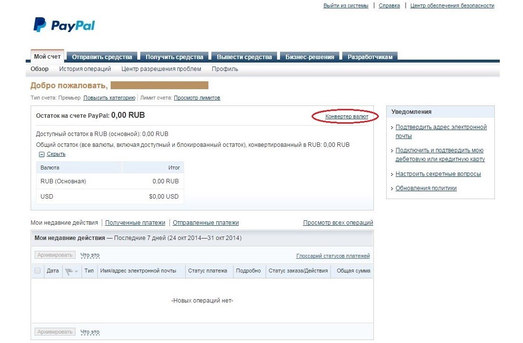Screen dimensions: 523x343
Task: Click the Тип column header
Action: click(89, 271)
